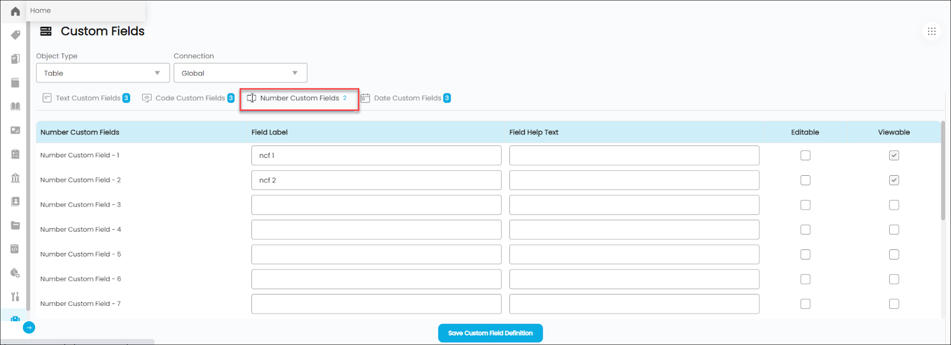Click the Number Custom Field - 6 row label
Image resolution: width=951 pixels, height=345 pixels.
coord(81,279)
